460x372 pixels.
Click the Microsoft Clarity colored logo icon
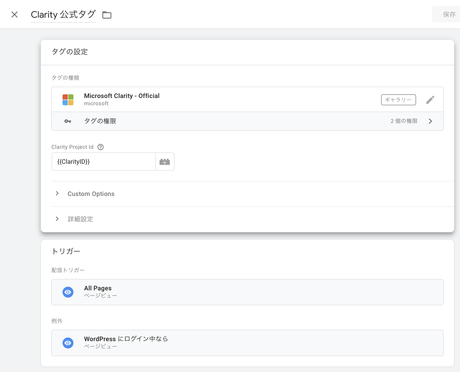tap(68, 99)
